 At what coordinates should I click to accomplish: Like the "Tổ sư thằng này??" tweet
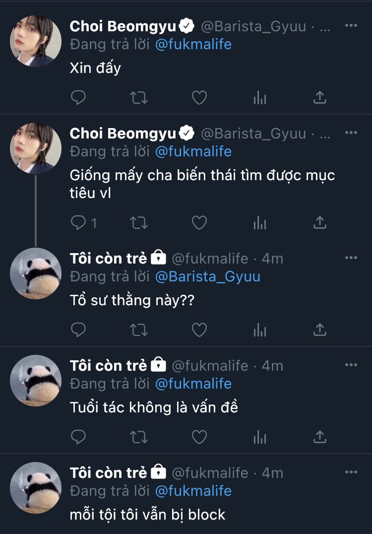(199, 330)
